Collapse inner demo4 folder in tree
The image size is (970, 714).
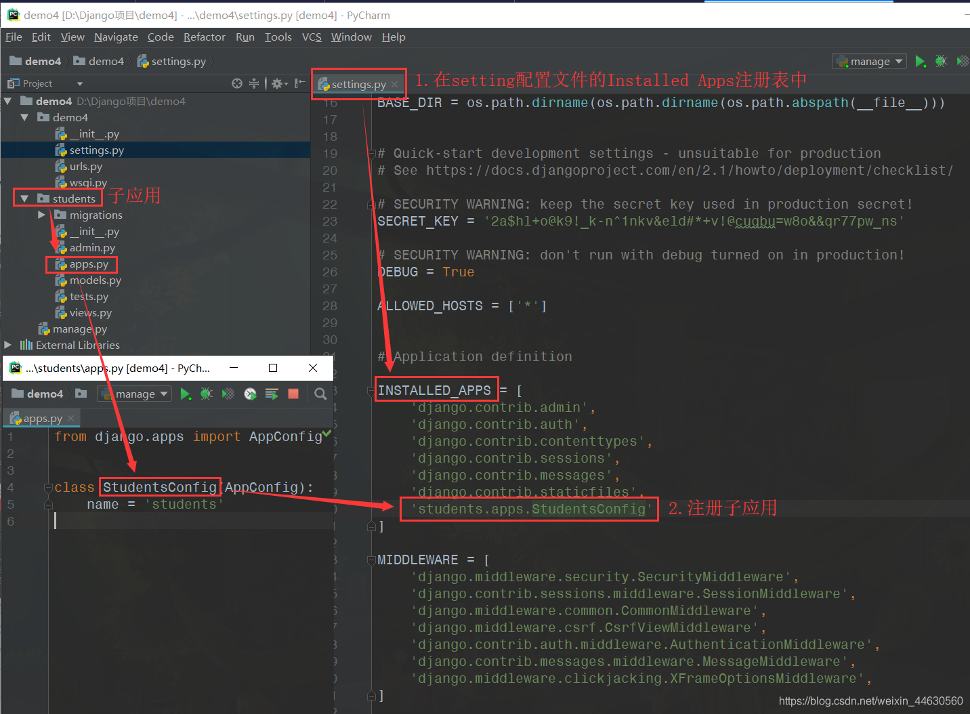tap(24, 117)
